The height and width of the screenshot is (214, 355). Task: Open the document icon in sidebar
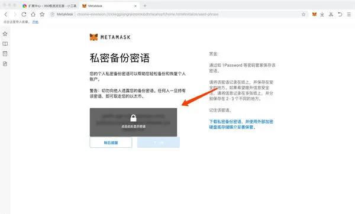[x=5, y=64]
